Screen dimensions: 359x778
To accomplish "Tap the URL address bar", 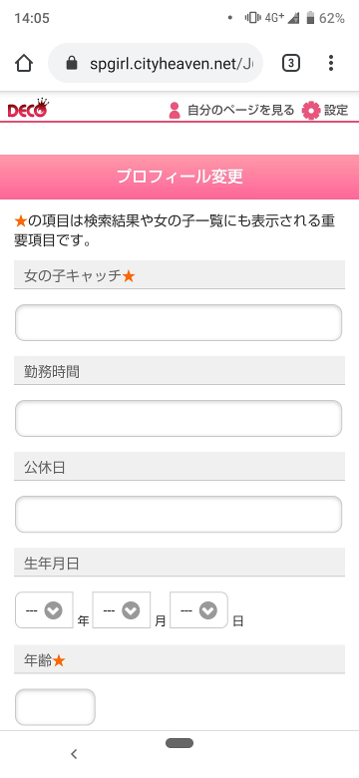I will click(156, 63).
